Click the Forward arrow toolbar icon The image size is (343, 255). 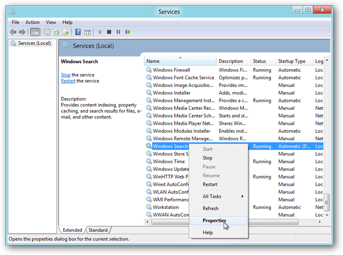(22, 32)
